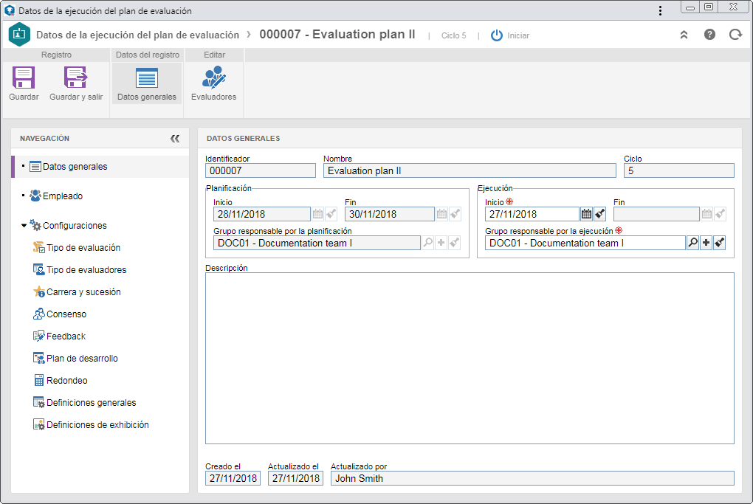
Task: Open Consenso navigation item
Action: pos(66,314)
